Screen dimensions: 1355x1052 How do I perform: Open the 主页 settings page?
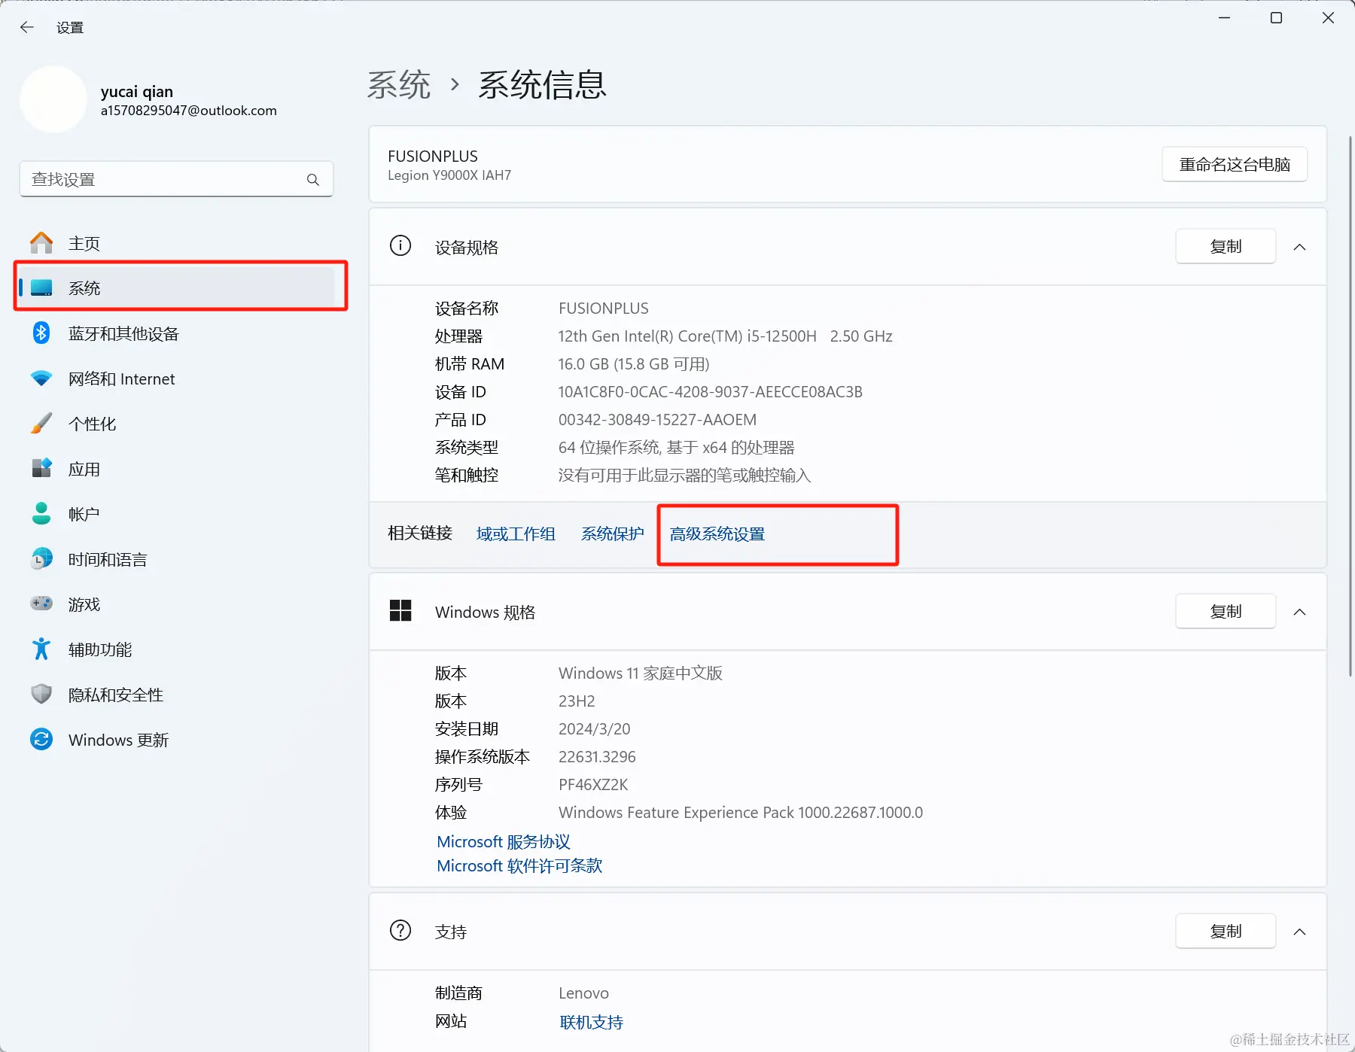pyautogui.click(x=176, y=243)
